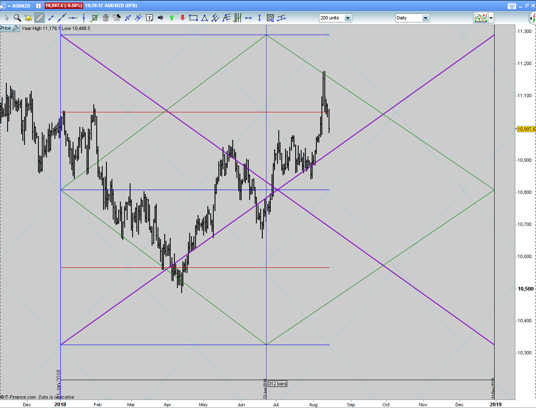This screenshot has height=408, width=536.
Task: Select the arrow cursor tool
Action: (x=6, y=18)
